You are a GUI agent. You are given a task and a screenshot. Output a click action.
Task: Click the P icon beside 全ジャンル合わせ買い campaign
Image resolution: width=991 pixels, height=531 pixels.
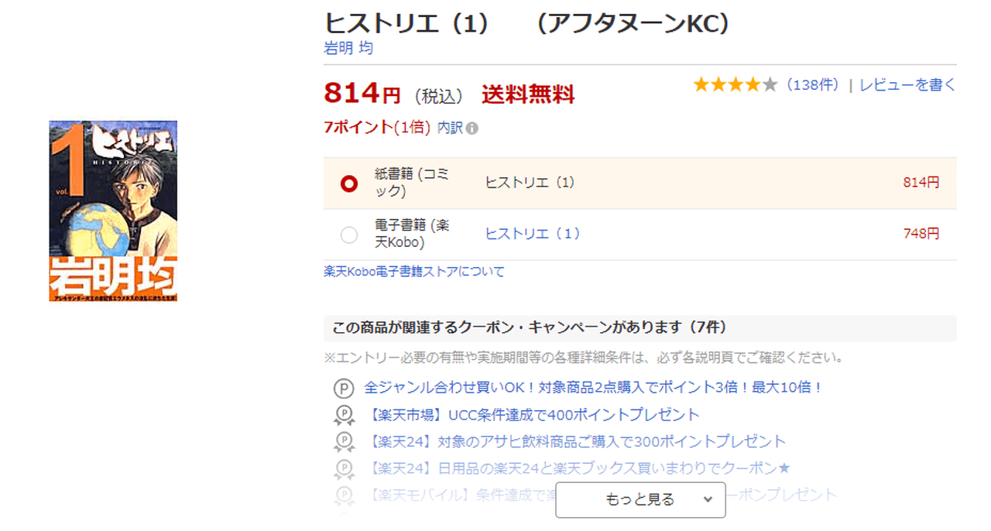343,388
